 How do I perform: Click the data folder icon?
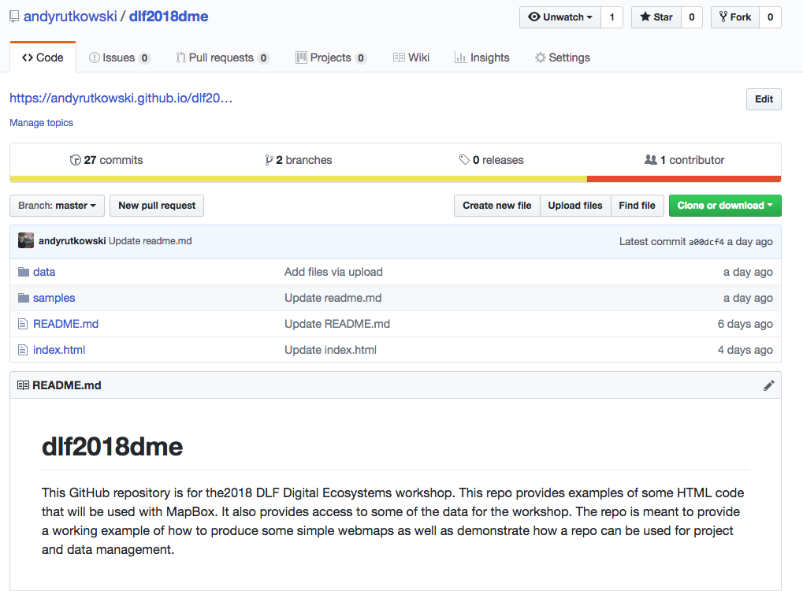click(24, 272)
